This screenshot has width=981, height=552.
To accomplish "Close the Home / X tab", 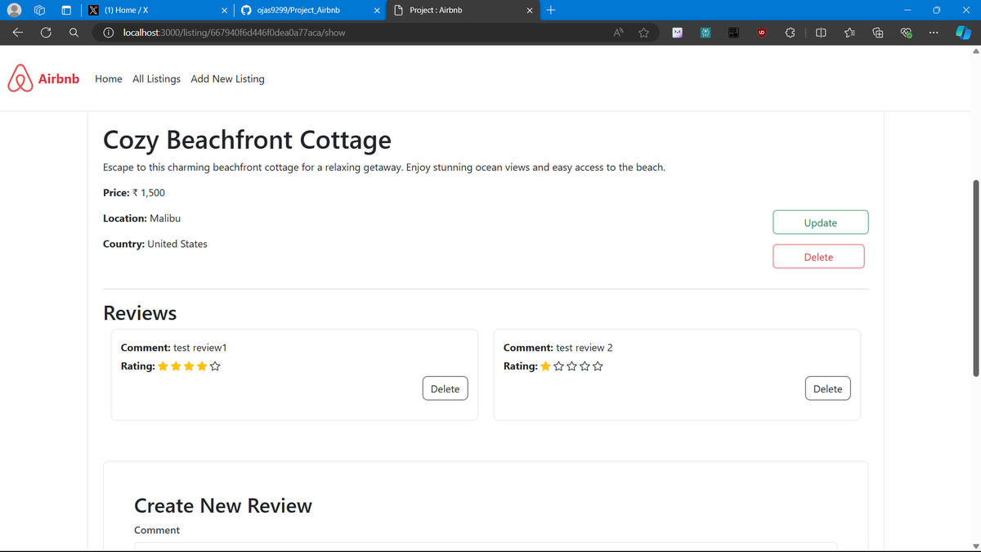I will (225, 10).
